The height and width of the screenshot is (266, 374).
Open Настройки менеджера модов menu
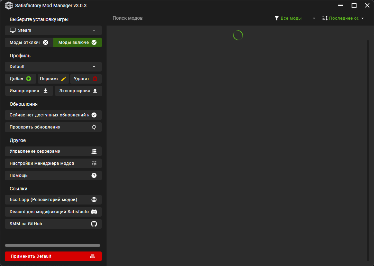click(x=53, y=163)
